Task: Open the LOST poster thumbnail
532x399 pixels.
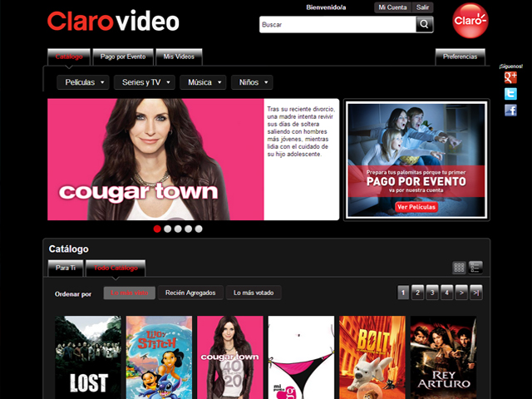Action: [x=88, y=357]
